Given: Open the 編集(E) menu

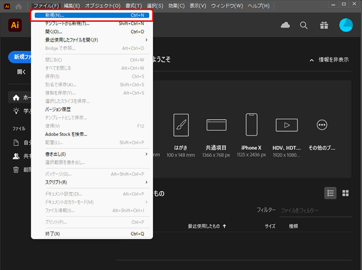Looking at the screenshot, I should (72, 6).
